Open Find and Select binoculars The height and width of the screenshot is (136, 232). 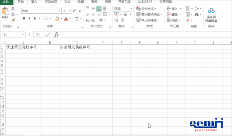coord(196,14)
